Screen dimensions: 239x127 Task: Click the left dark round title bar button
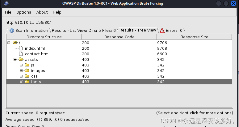(218, 3)
